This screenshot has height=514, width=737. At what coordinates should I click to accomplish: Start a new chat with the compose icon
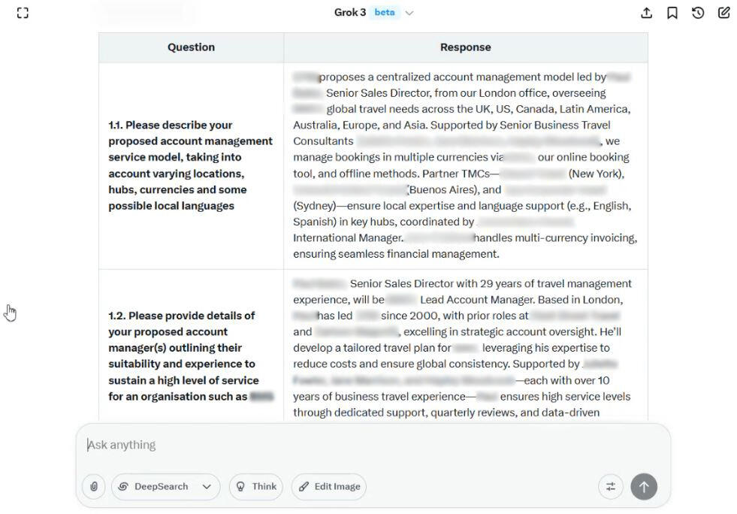point(723,13)
